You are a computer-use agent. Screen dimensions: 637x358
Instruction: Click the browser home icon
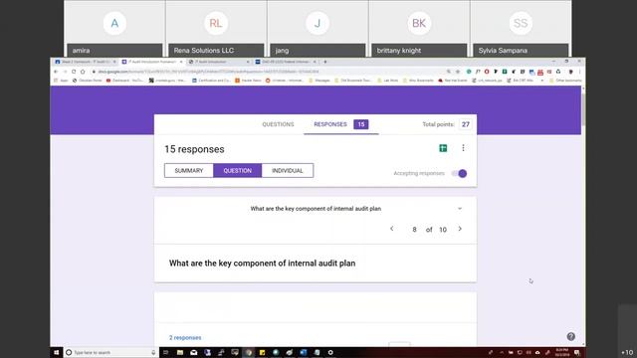click(83, 72)
